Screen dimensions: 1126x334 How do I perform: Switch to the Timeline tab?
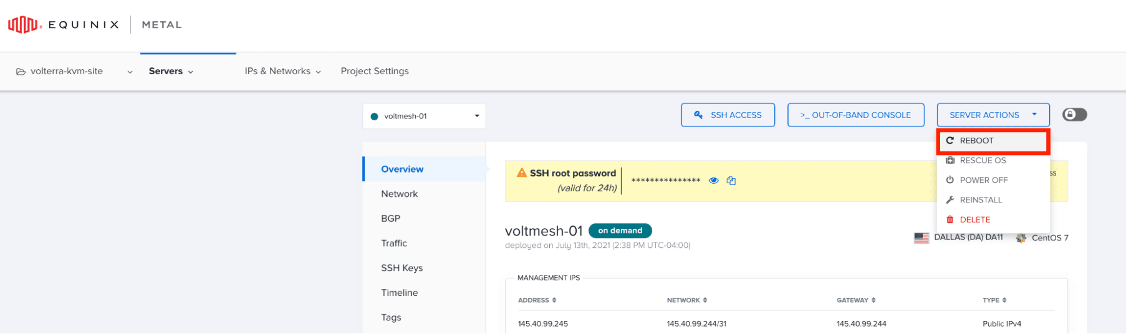click(x=399, y=293)
